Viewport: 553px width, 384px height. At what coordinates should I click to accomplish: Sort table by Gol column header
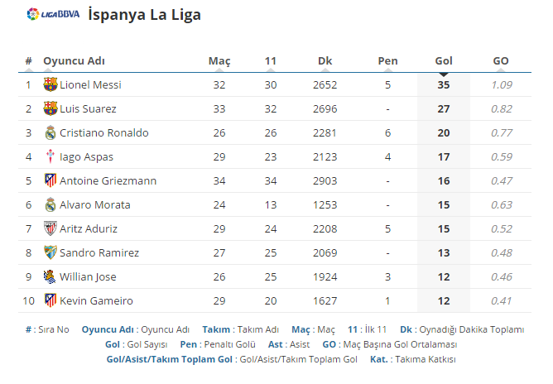click(x=444, y=61)
